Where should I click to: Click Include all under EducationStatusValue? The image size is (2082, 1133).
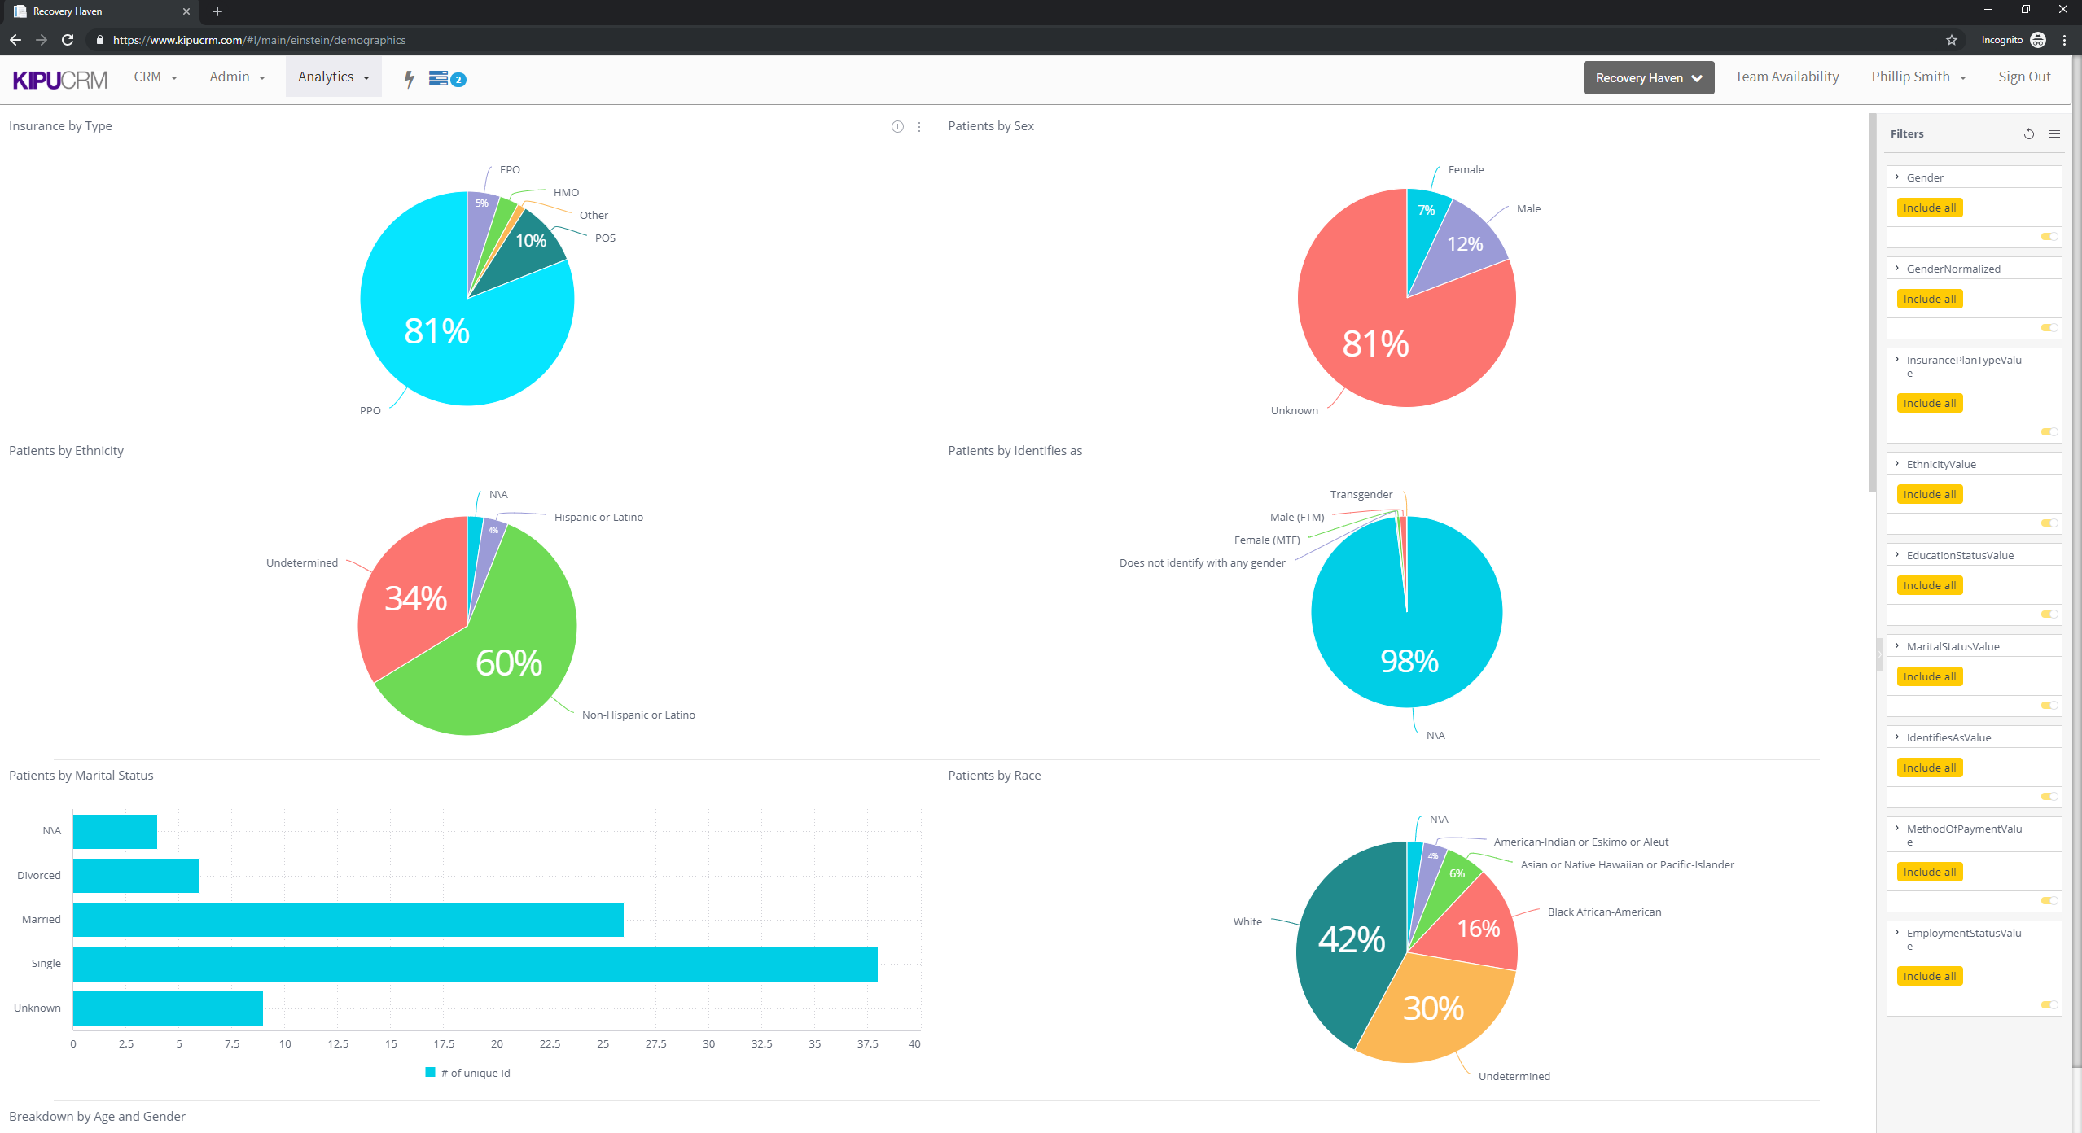[x=1929, y=586]
